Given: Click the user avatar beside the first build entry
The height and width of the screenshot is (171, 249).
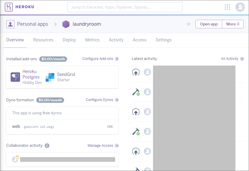Looking at the screenshot, I should (x=147, y=92).
